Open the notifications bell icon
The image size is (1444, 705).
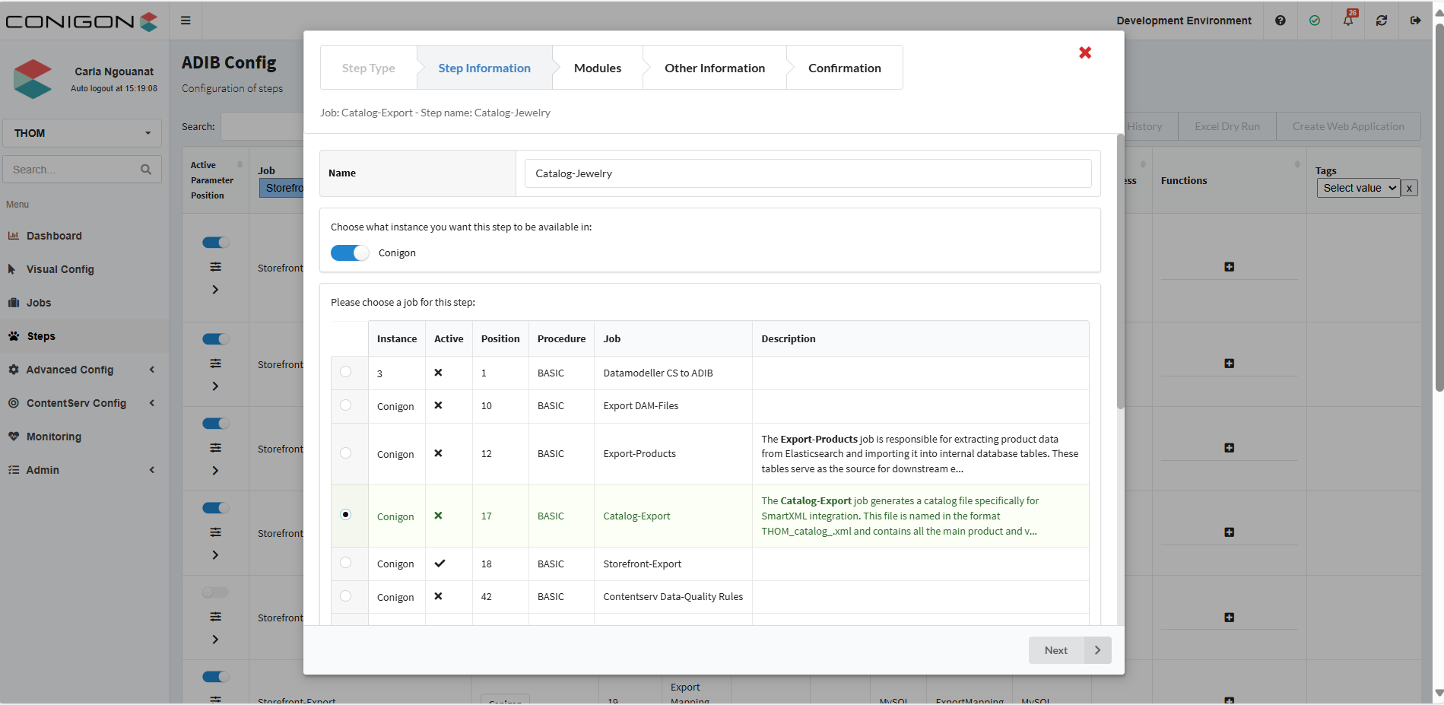click(x=1348, y=21)
